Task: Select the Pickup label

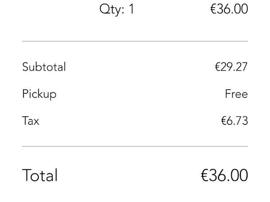Action: coord(39,94)
